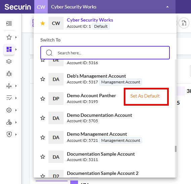Click the download report icon
The width and height of the screenshot is (191, 184).
click(184, 23)
